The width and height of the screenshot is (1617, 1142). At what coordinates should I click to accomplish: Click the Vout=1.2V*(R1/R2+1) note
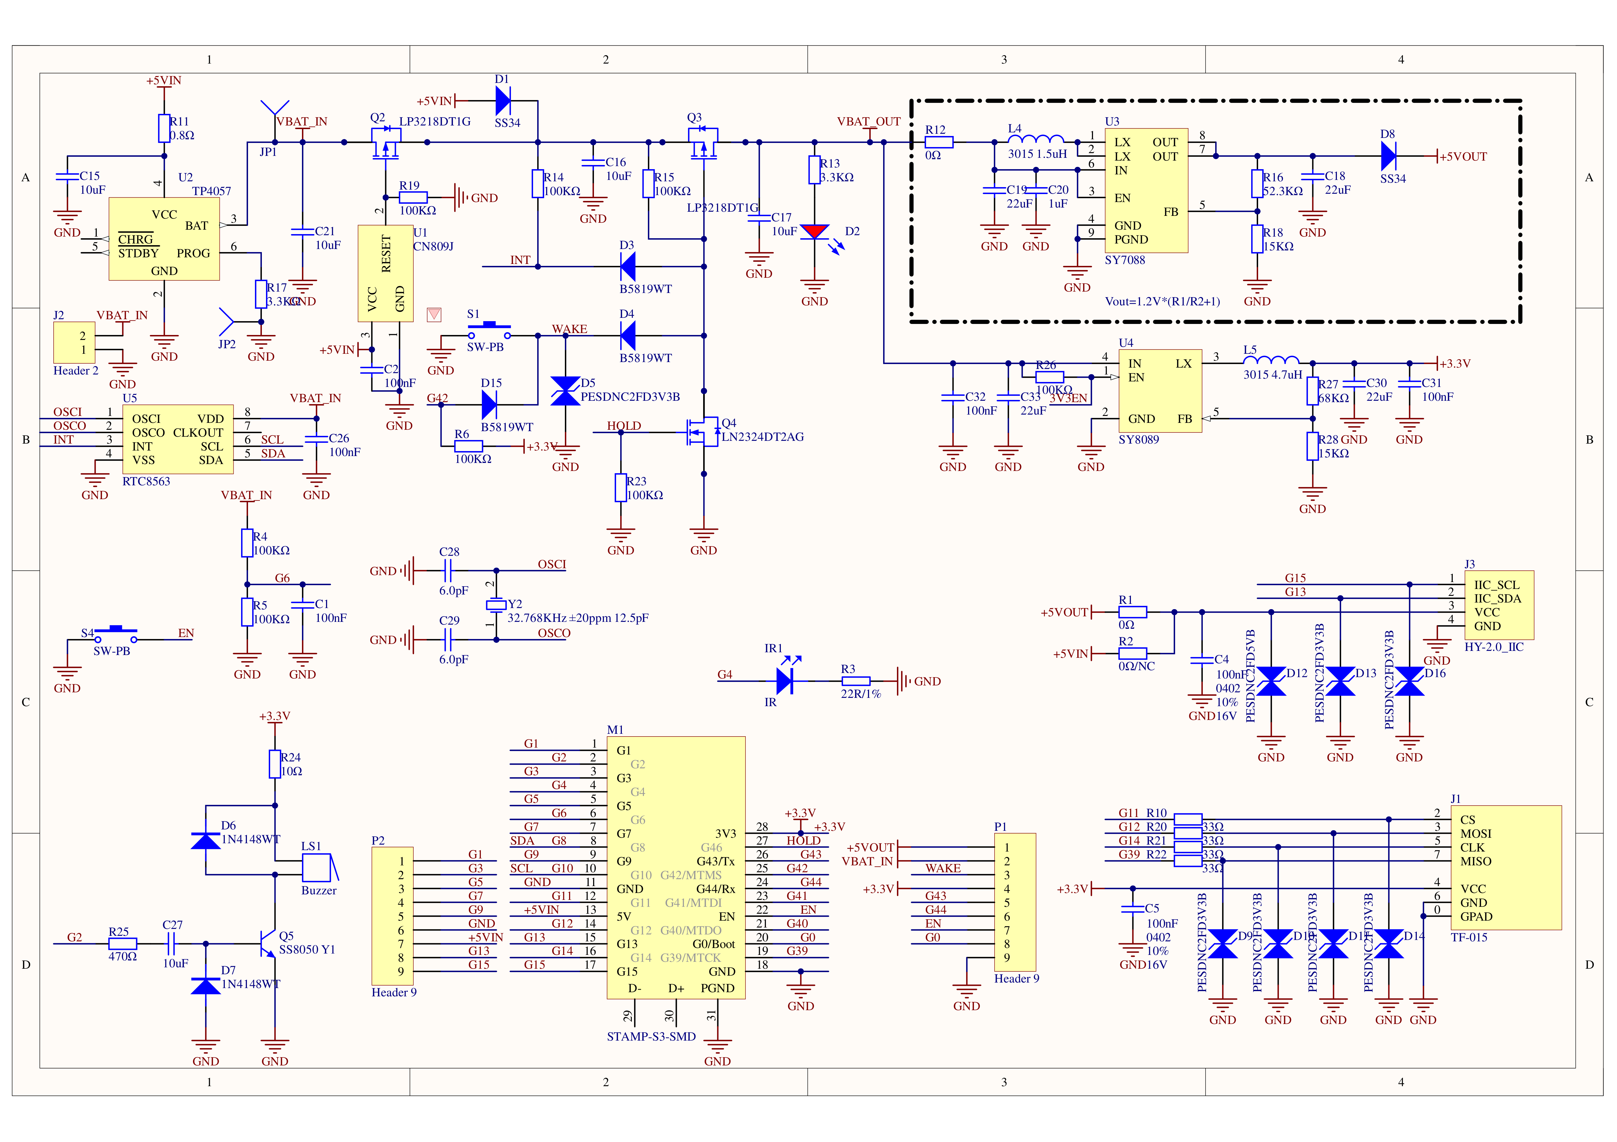[x=1162, y=301]
